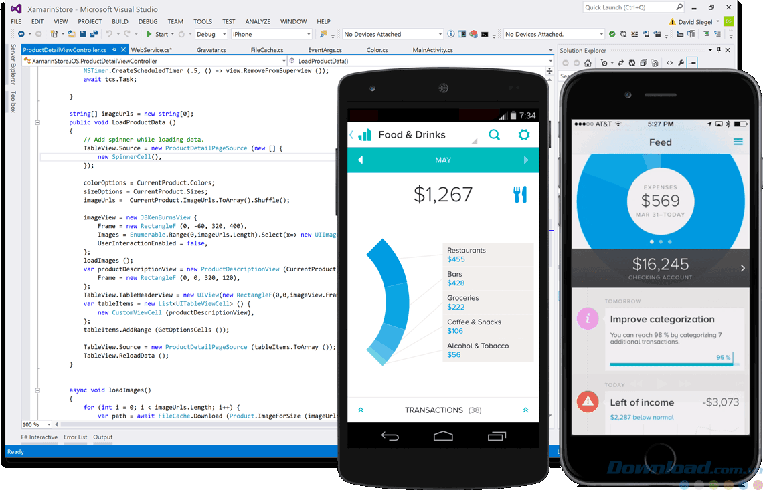Open the $16,245 checking account row
Viewport: 763px width, 490px height.
661,268
